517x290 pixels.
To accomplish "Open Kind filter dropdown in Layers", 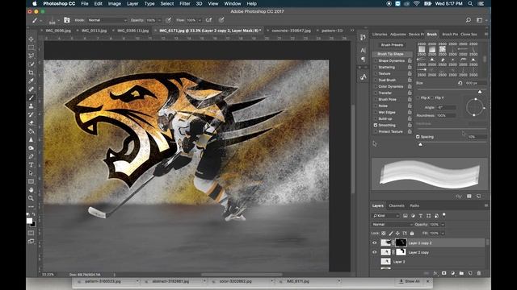I will click(x=386, y=216).
